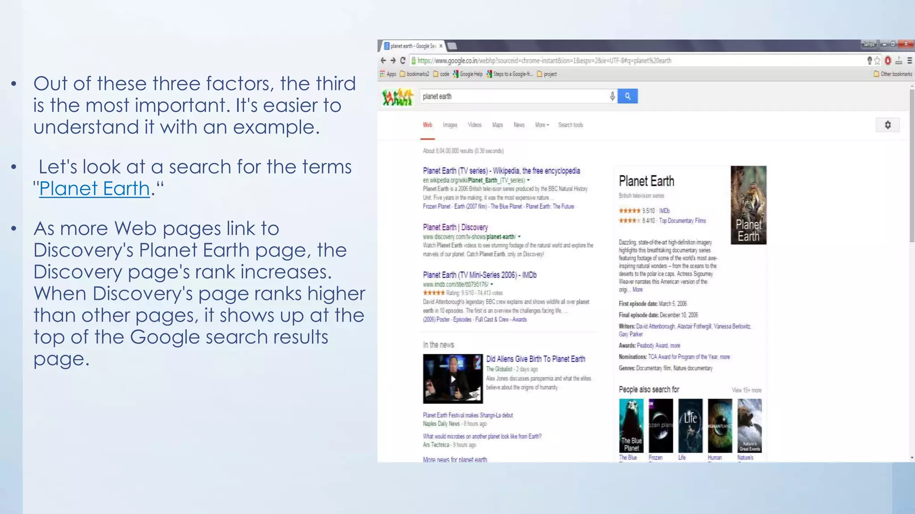Viewport: 915px width, 514px height.
Task: Switch to Maps results
Action: (497, 125)
